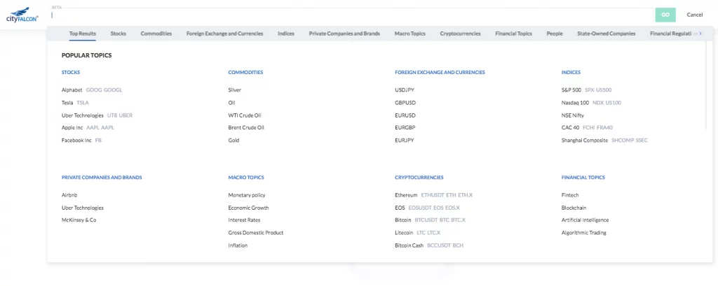The height and width of the screenshot is (286, 718).
Task: Select Airbnb private company
Action: (69, 195)
